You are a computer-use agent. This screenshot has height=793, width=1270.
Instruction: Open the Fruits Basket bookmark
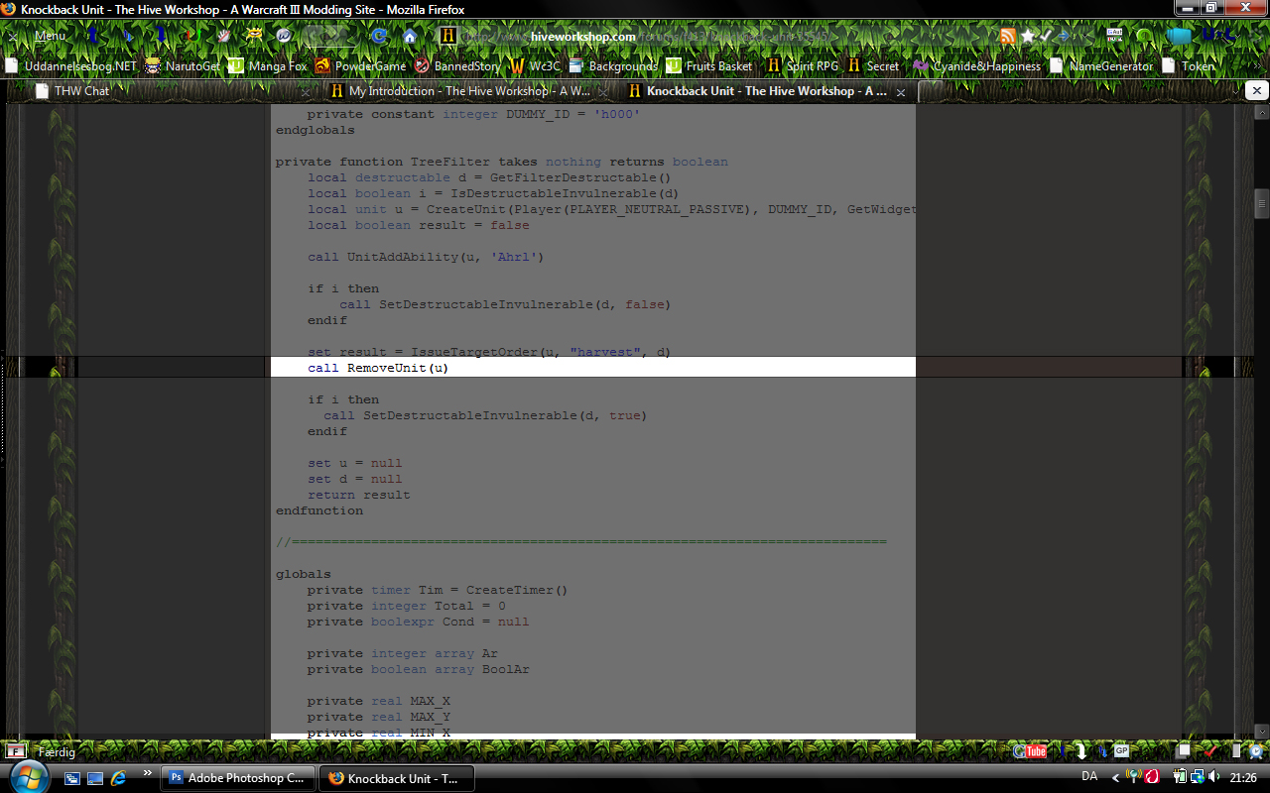click(x=709, y=66)
